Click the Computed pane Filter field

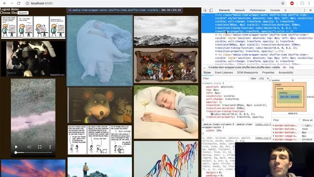click(285, 120)
